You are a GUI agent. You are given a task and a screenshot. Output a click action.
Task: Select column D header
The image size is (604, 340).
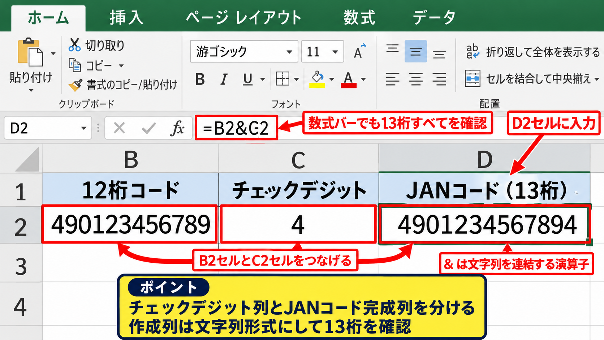(x=484, y=159)
